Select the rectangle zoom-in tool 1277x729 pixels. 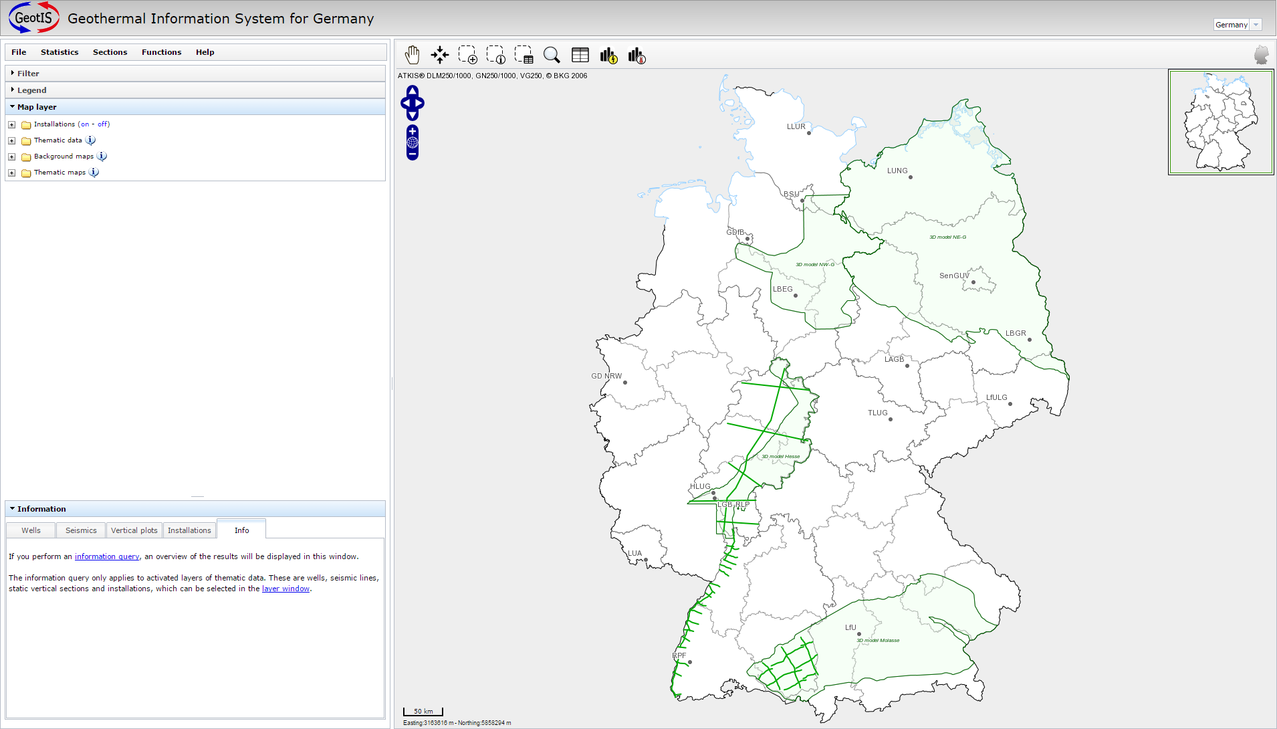pyautogui.click(x=467, y=55)
